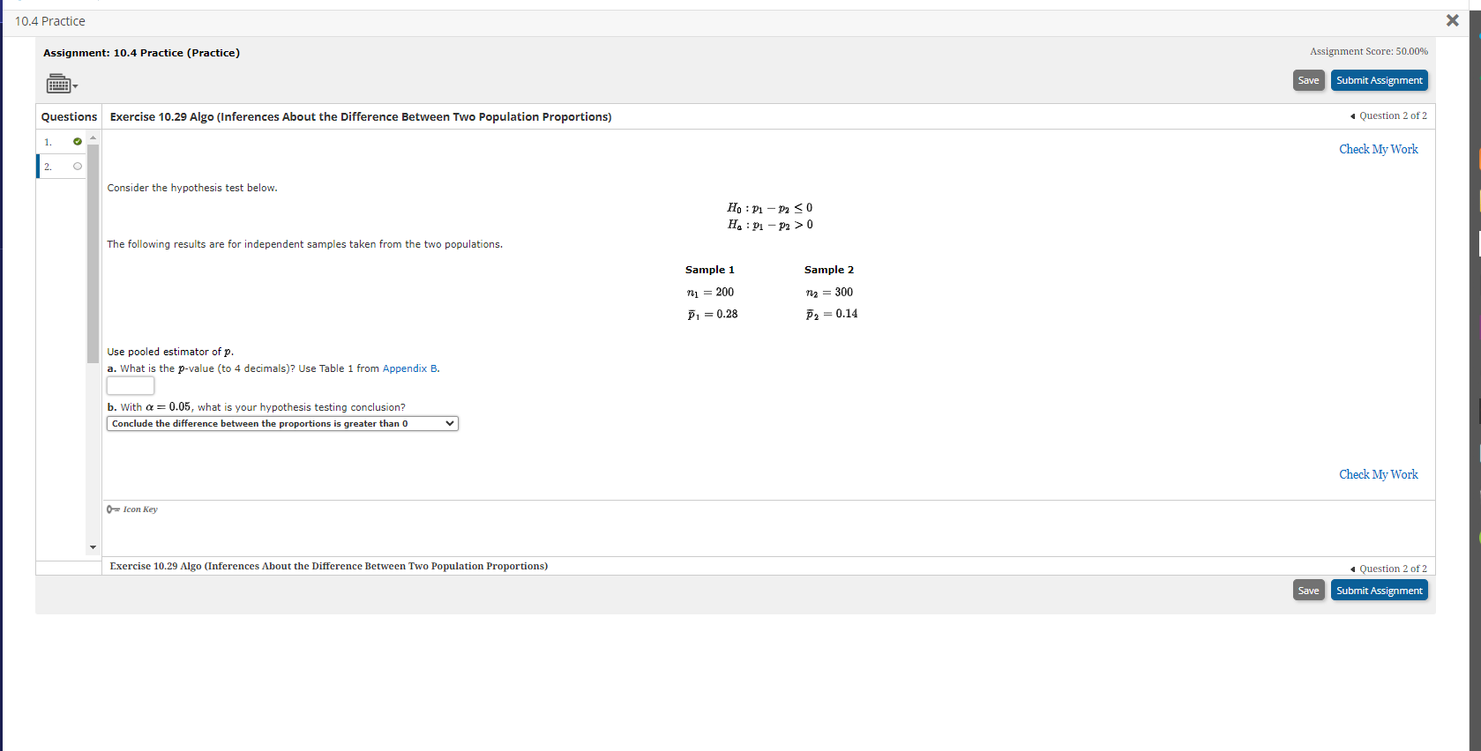Viewport: 1481px width, 751px height.
Task: Click the bottom Save button
Action: pos(1308,591)
